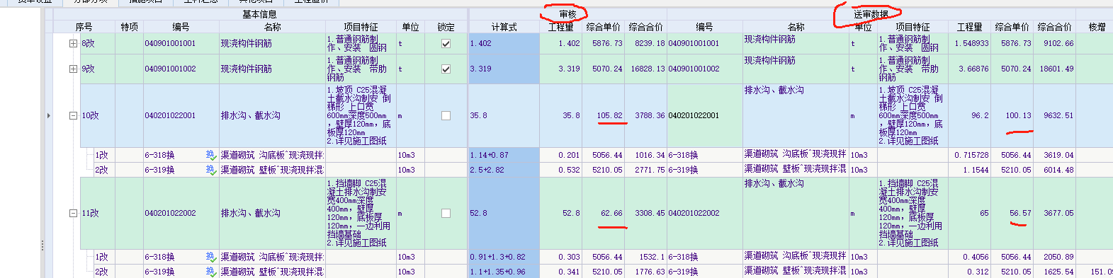Image resolution: width=1113 pixels, height=278 pixels.
Task: Click the 审核 total price 16828.13
Action: (x=648, y=69)
